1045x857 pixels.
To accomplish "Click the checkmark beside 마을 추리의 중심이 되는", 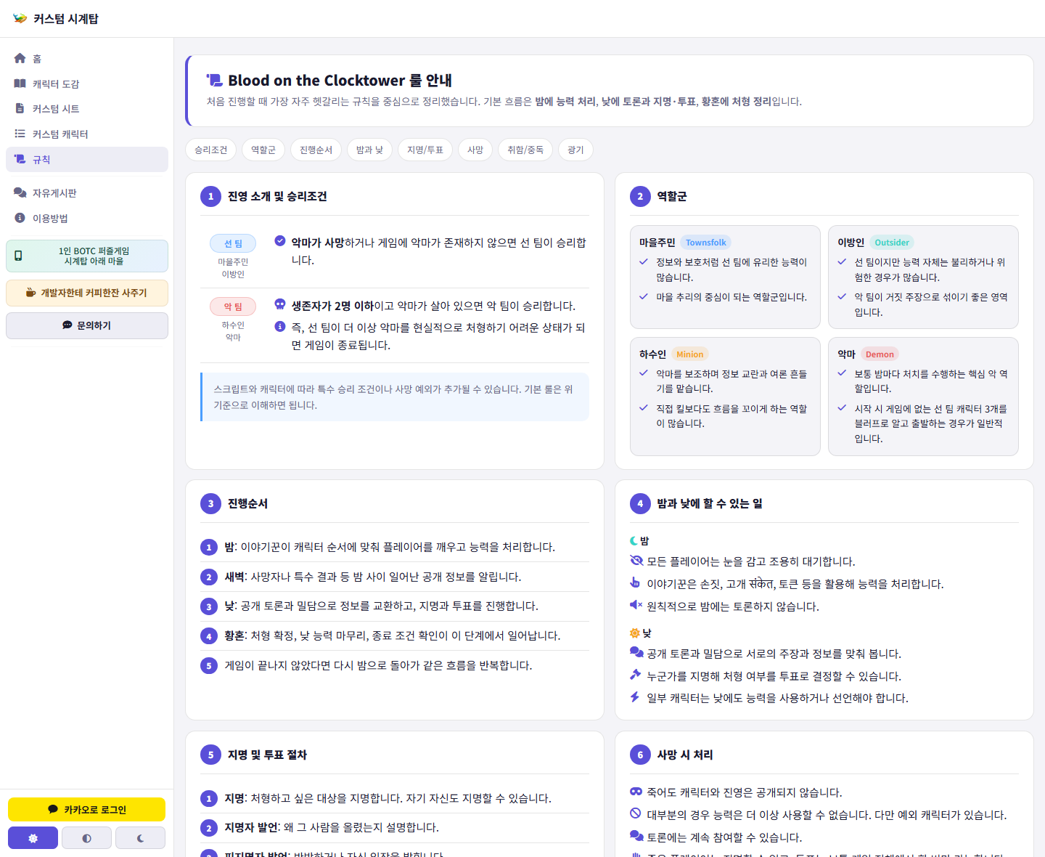I will pos(644,296).
